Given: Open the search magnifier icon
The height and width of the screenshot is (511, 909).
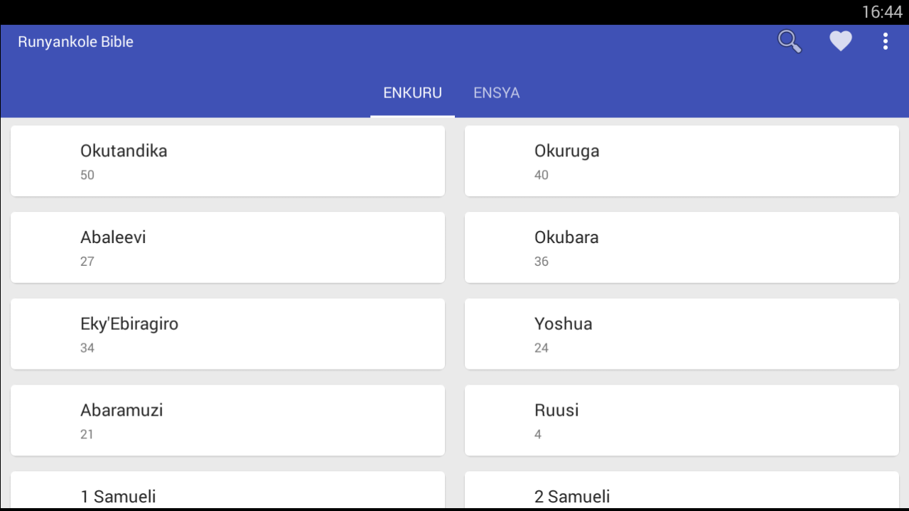Looking at the screenshot, I should 790,42.
